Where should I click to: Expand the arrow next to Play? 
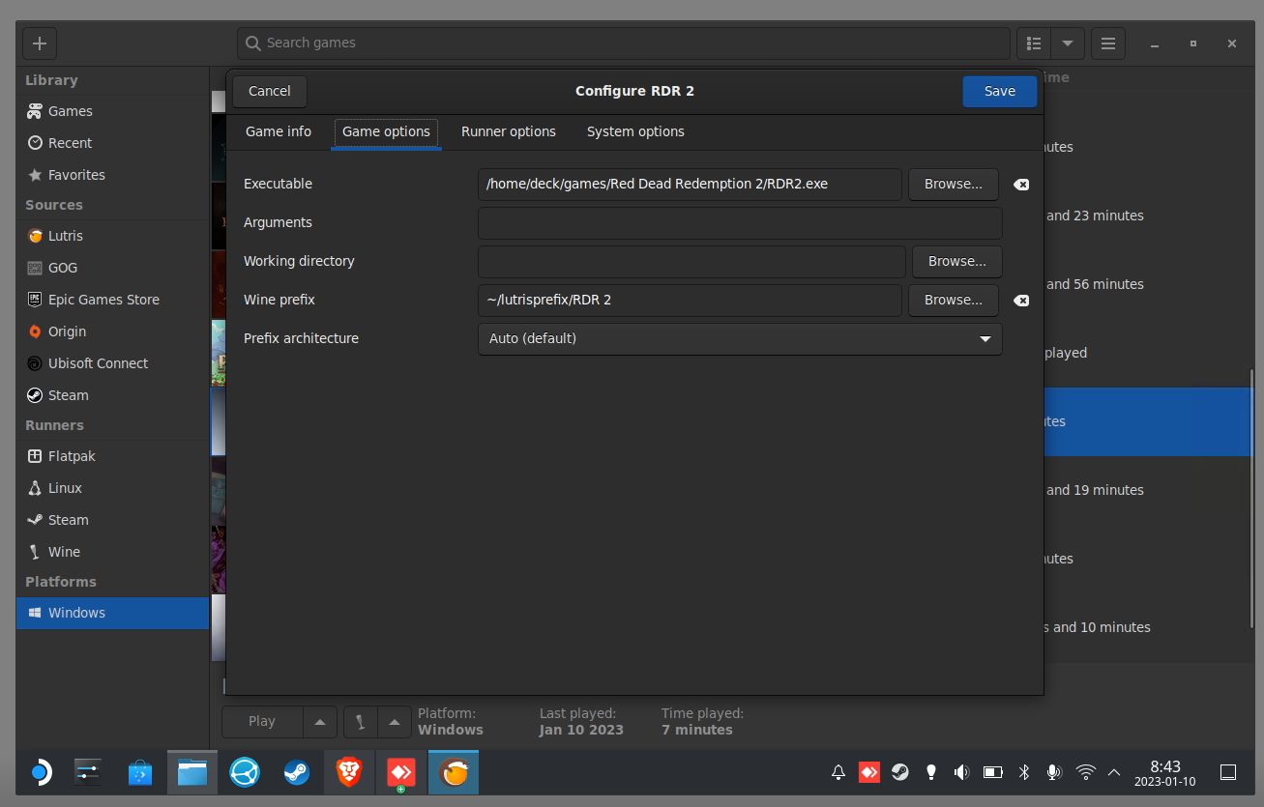coord(320,722)
